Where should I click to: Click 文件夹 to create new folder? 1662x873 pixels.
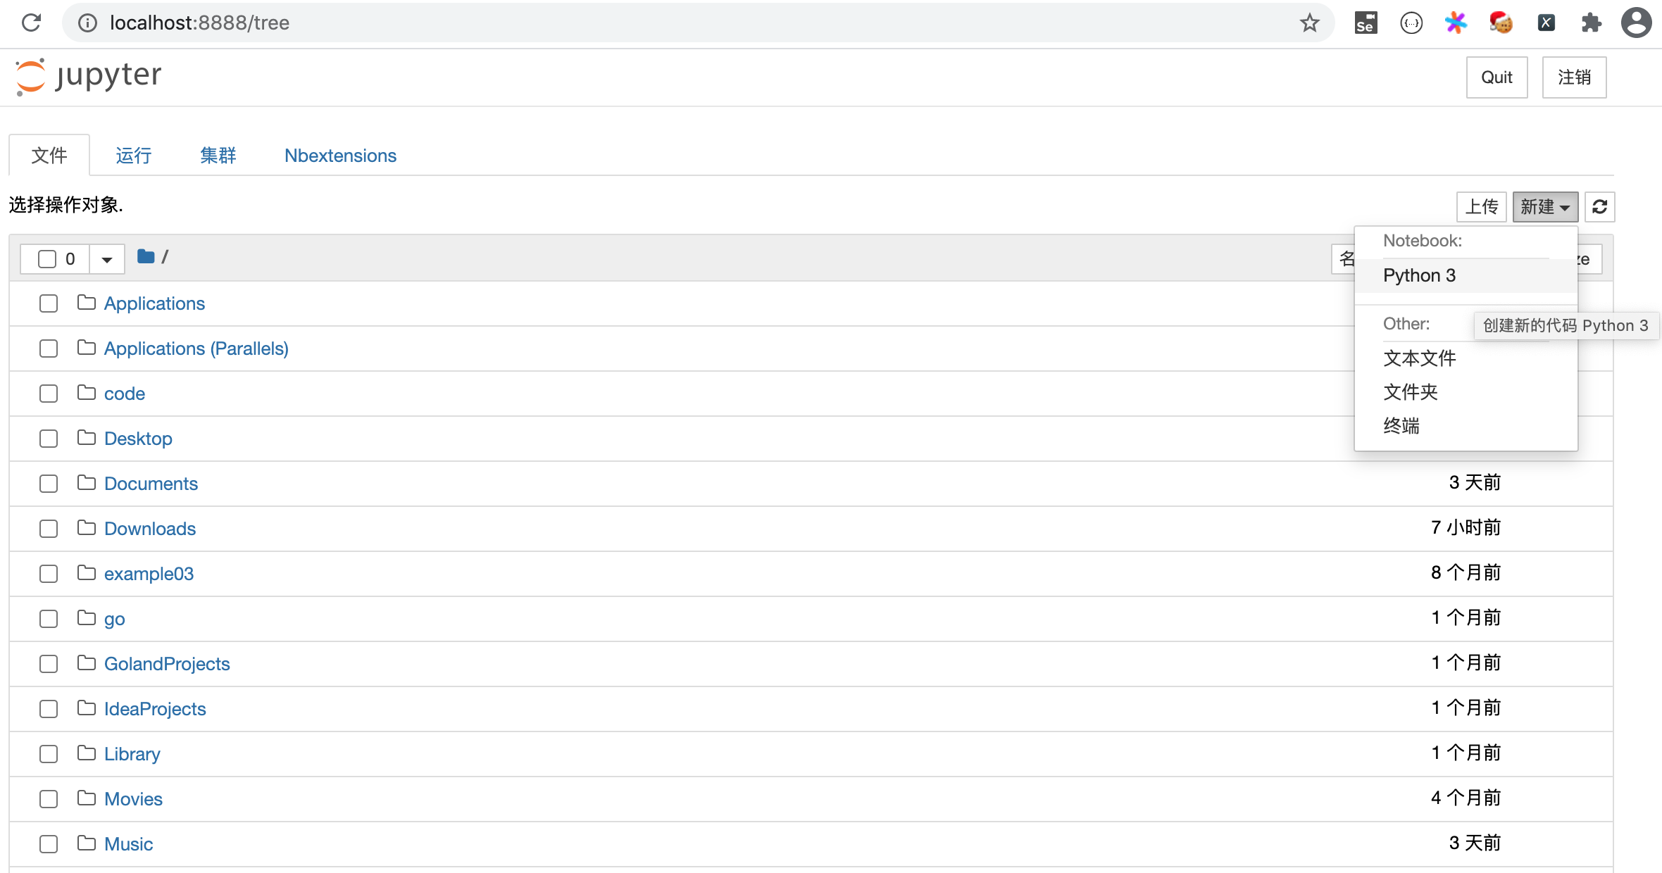pos(1413,391)
